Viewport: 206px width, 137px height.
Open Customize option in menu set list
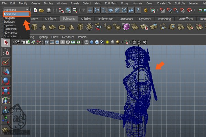(12, 36)
